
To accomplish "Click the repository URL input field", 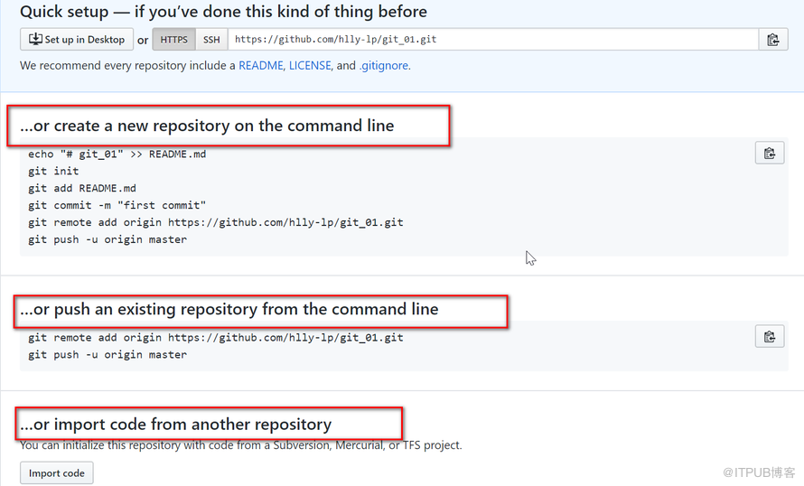I will coord(492,40).
